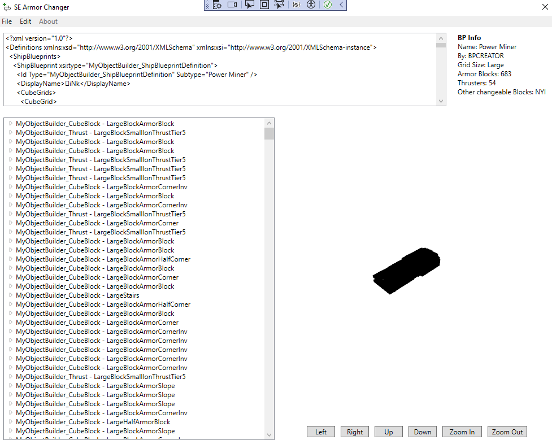552x444 pixels.
Task: Click "Name: Power Miner" text
Action: point(487,47)
